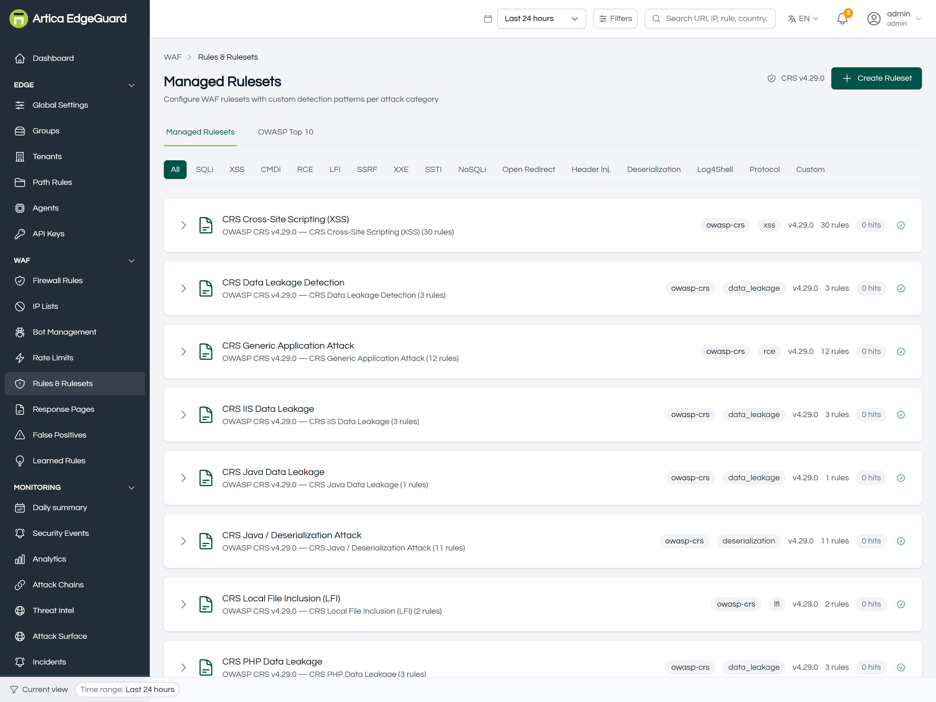The width and height of the screenshot is (936, 702).
Task: Open Attack Chains page
Action: pos(75,585)
